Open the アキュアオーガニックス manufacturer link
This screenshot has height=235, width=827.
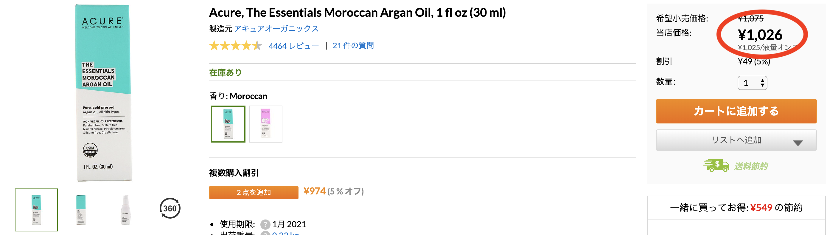pyautogui.click(x=276, y=29)
